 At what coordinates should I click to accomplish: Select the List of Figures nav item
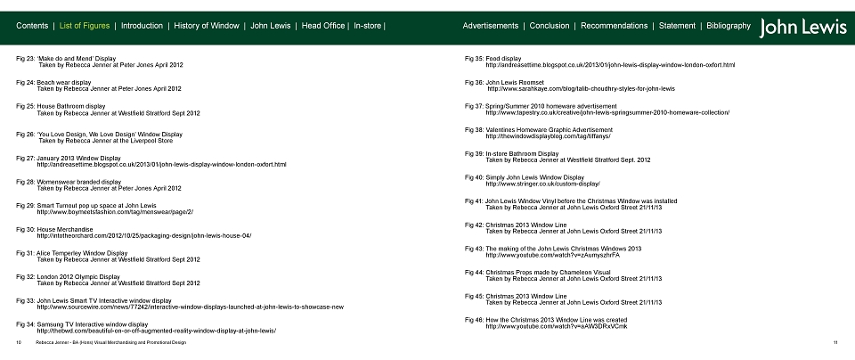85,26
